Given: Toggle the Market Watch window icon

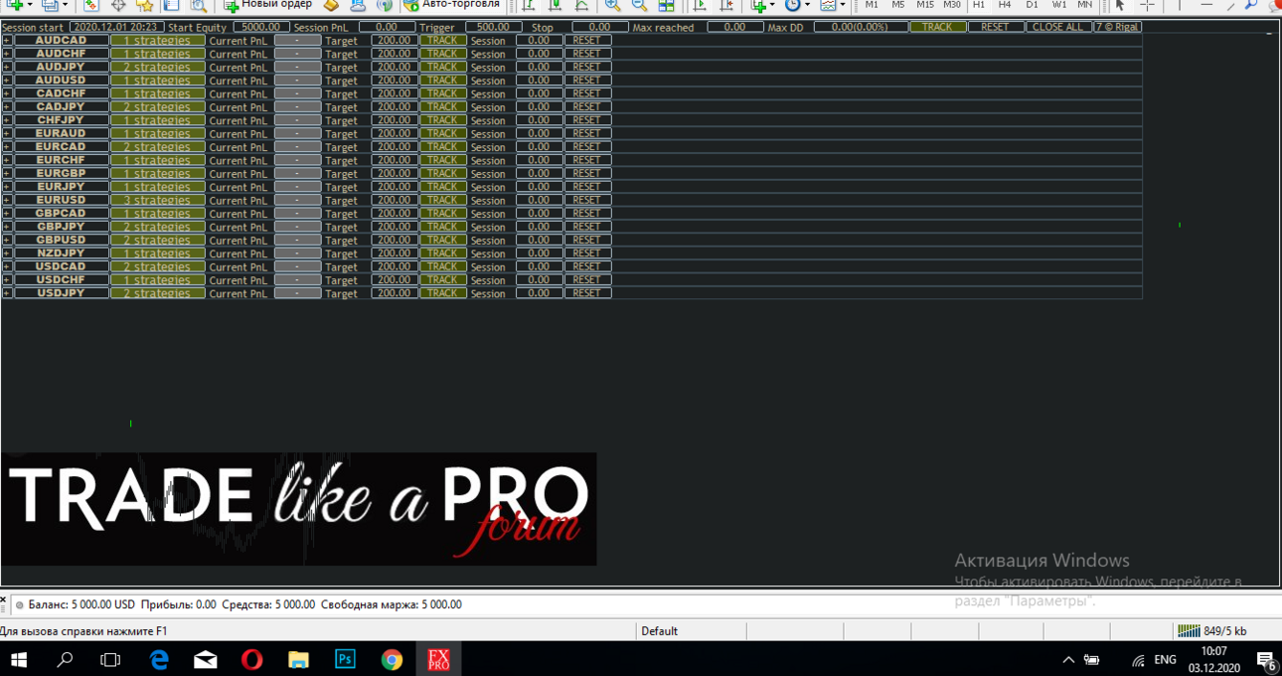Looking at the screenshot, I should coord(90,5).
